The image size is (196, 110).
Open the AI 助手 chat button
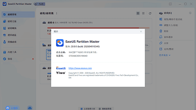[12, 108]
